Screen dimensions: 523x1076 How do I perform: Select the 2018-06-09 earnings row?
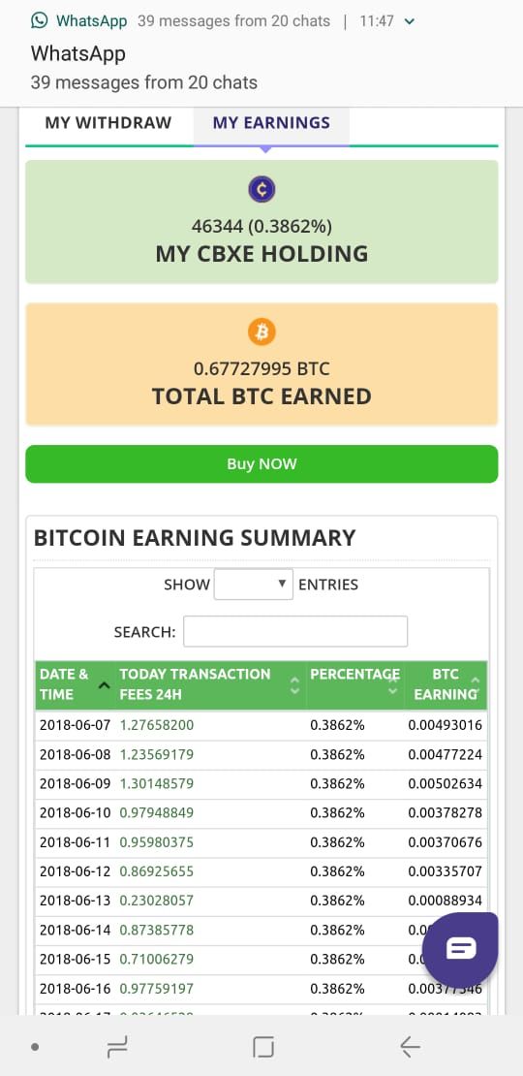(261, 783)
